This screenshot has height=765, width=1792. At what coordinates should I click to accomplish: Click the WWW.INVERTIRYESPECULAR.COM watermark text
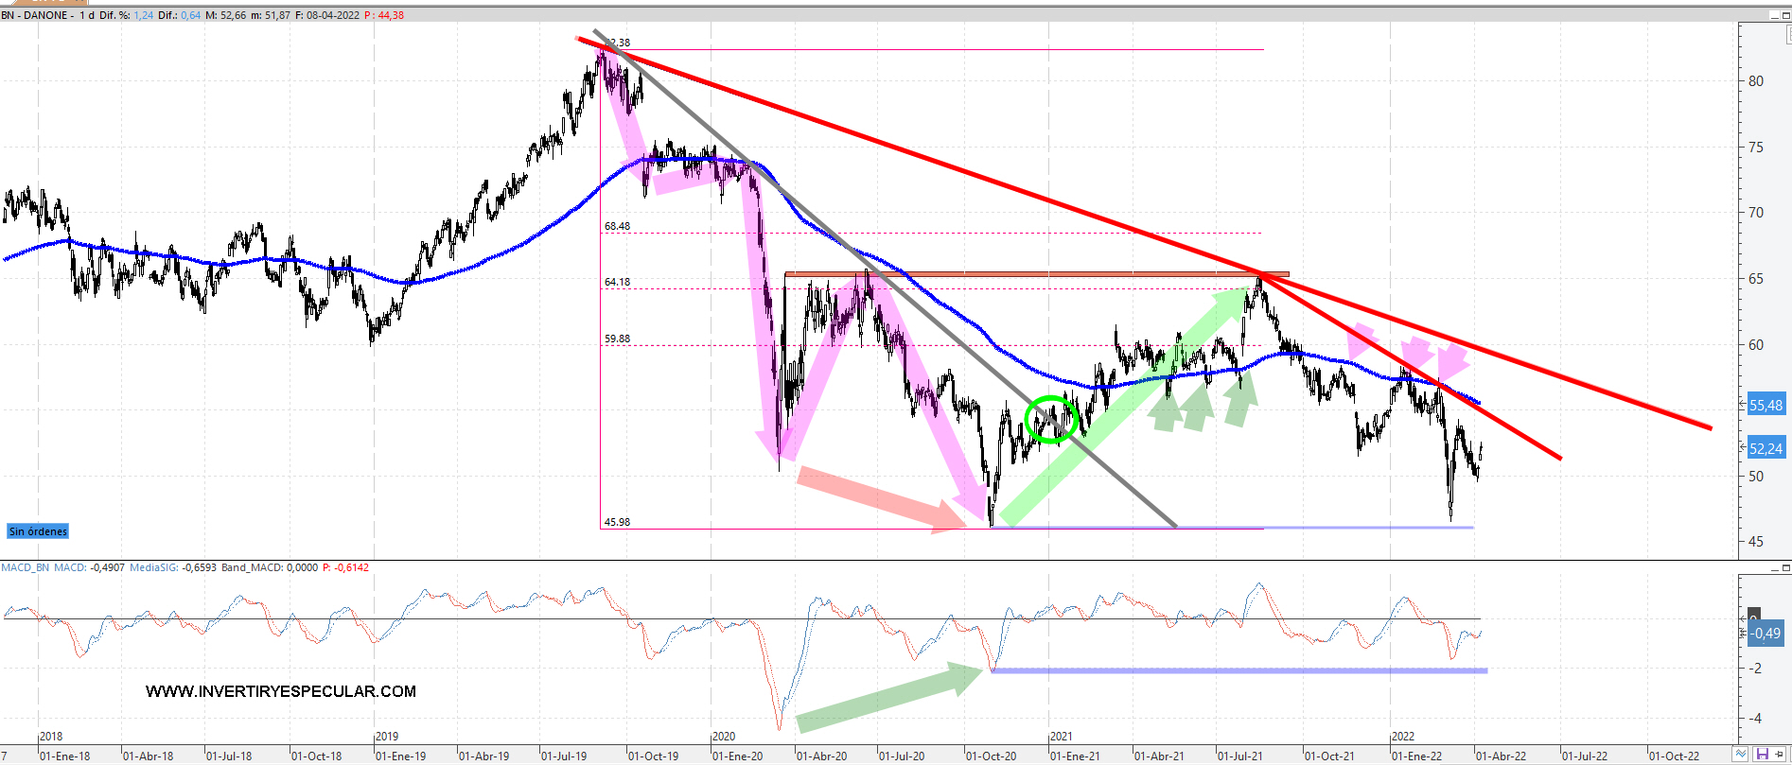point(281,691)
